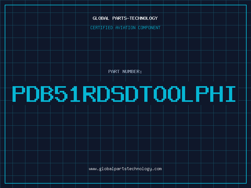Click the letter L in the part number

(x=187, y=94)
